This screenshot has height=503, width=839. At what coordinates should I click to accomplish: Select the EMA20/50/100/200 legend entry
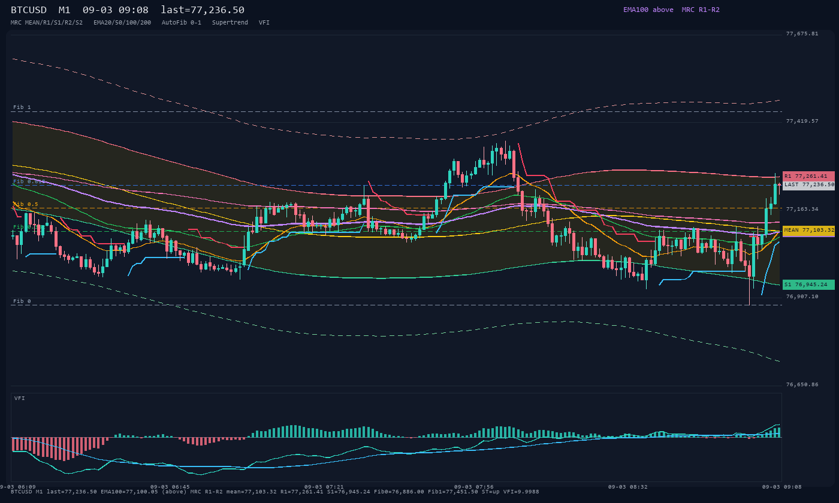122,22
